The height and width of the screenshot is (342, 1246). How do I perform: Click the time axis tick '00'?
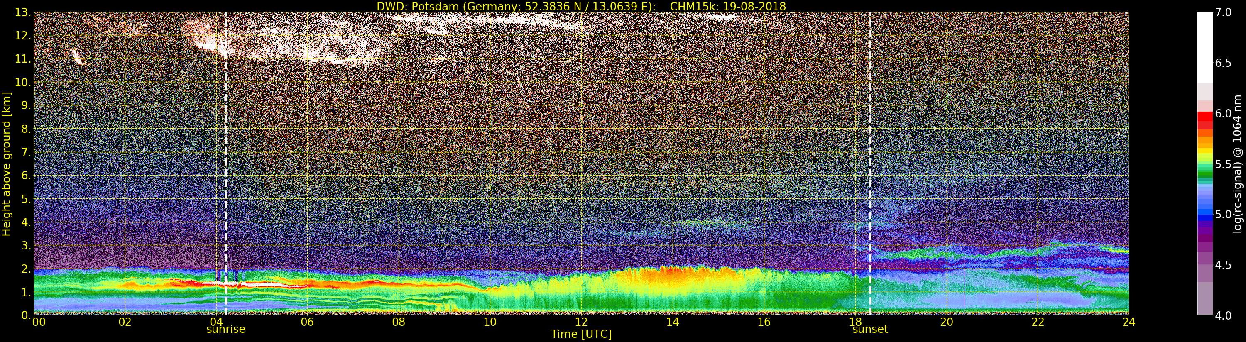coord(39,322)
